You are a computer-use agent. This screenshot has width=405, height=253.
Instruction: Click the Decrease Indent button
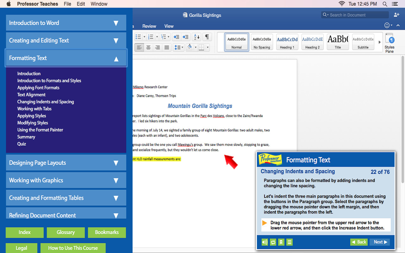pyautogui.click(x=177, y=37)
